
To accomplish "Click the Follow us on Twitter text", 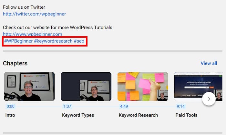I will [x=24, y=7].
